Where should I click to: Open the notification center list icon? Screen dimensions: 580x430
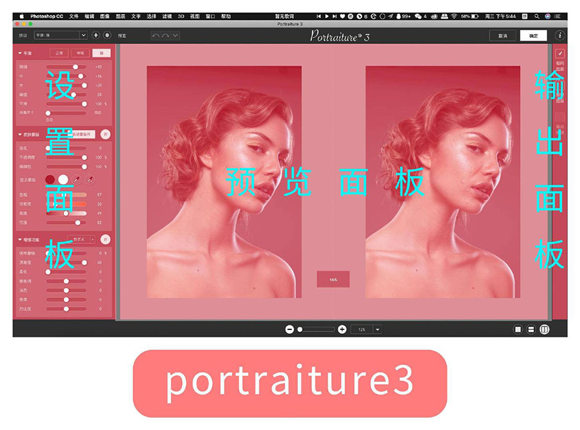(x=557, y=16)
